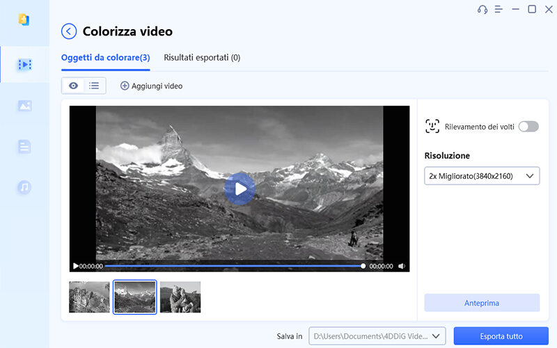
Task: Click the progress bar handle at end
Action: click(363, 266)
